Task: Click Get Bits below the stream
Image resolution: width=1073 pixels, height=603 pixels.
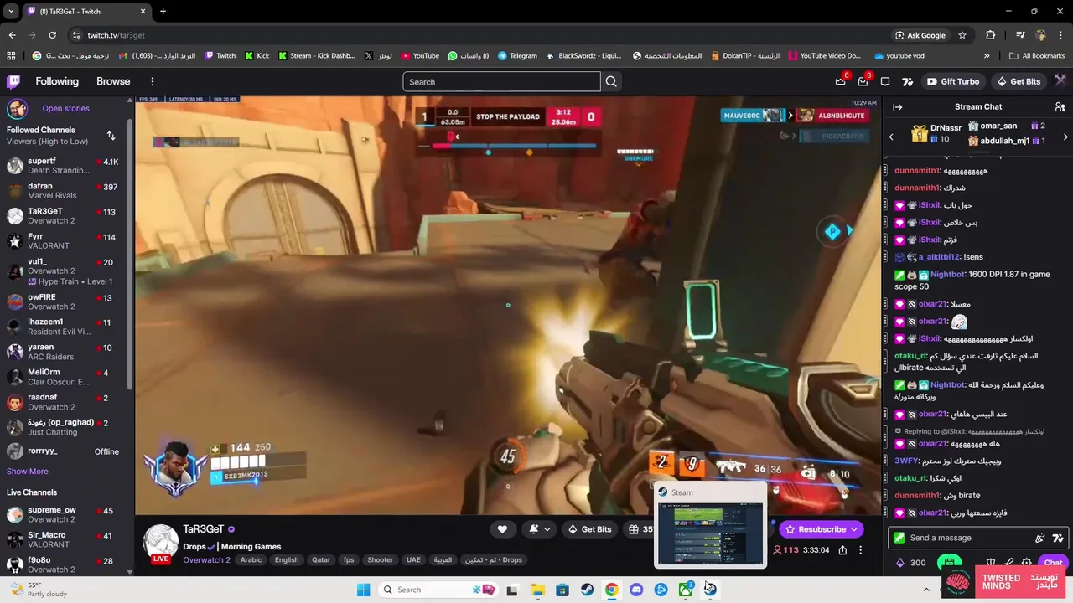Action: pyautogui.click(x=589, y=529)
